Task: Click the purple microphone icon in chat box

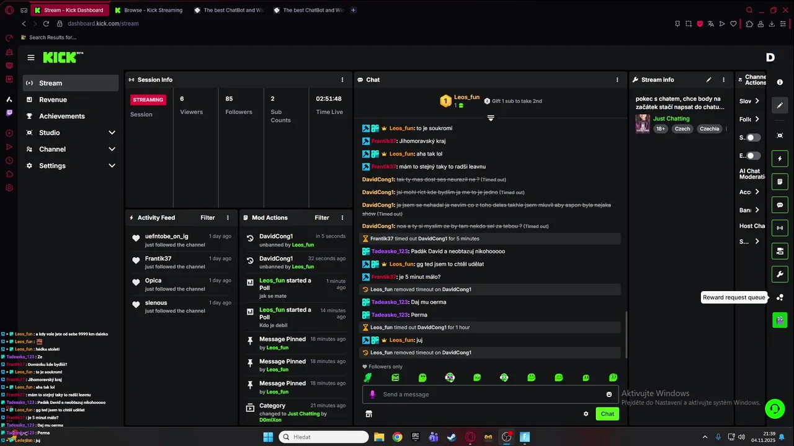Action: [x=372, y=394]
